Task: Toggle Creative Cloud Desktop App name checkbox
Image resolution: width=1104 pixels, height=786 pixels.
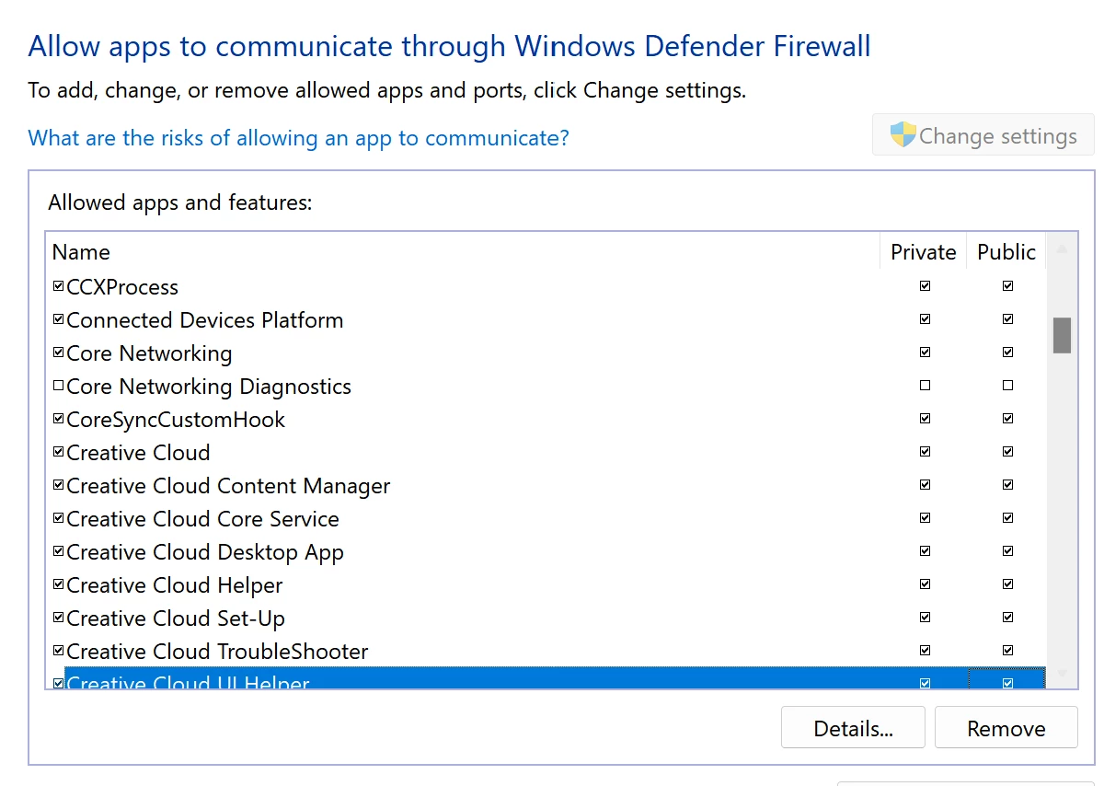Action: coord(59,551)
